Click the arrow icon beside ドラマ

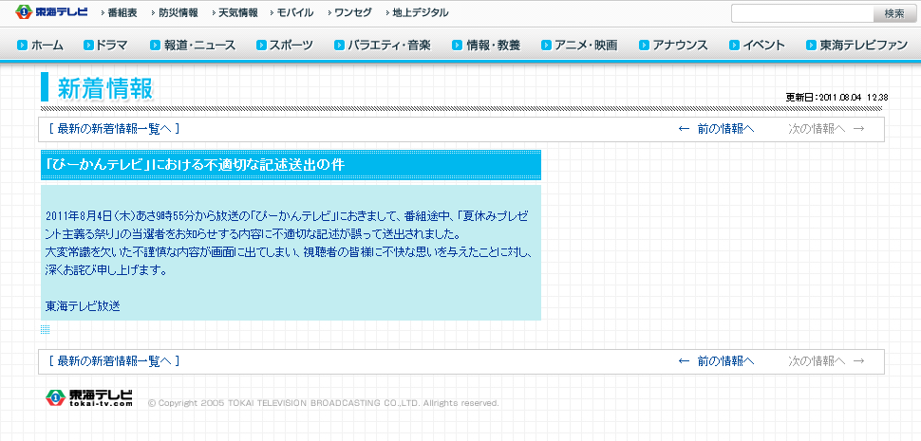coord(88,45)
